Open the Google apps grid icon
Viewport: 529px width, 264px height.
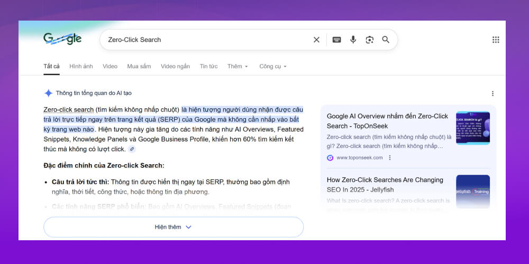click(x=496, y=40)
